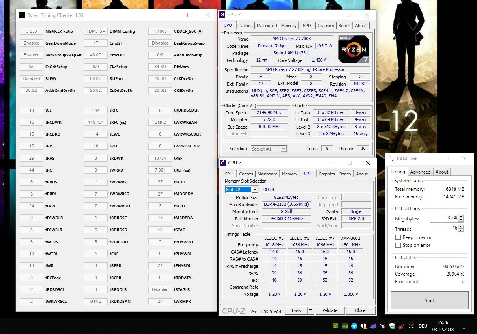
Task: Switch to Graphics tab in lower CPU-Z window
Action: point(327,174)
